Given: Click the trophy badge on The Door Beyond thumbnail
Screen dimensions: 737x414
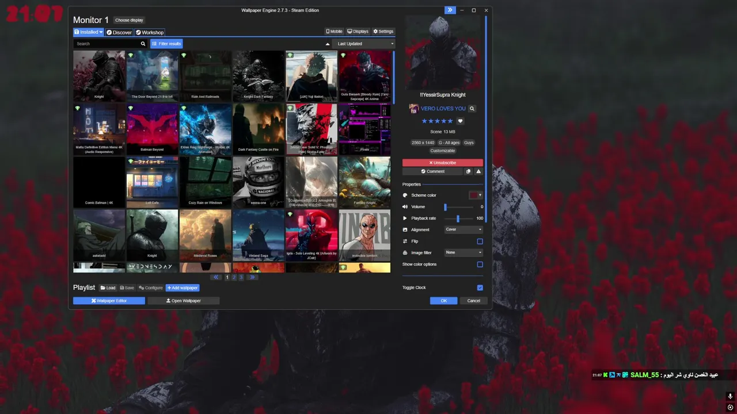Looking at the screenshot, I should [131, 56].
